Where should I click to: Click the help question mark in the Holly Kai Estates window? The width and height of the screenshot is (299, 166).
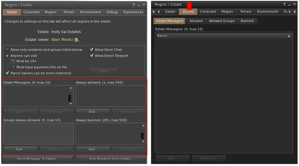tap(133, 5)
